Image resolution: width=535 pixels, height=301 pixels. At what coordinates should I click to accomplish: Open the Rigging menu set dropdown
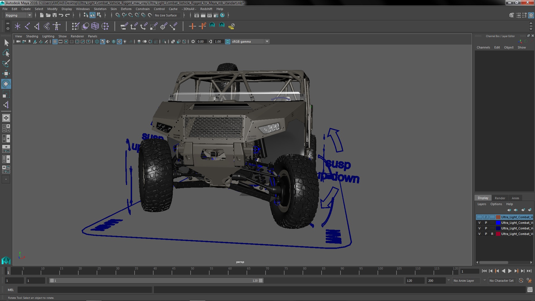click(x=29, y=15)
